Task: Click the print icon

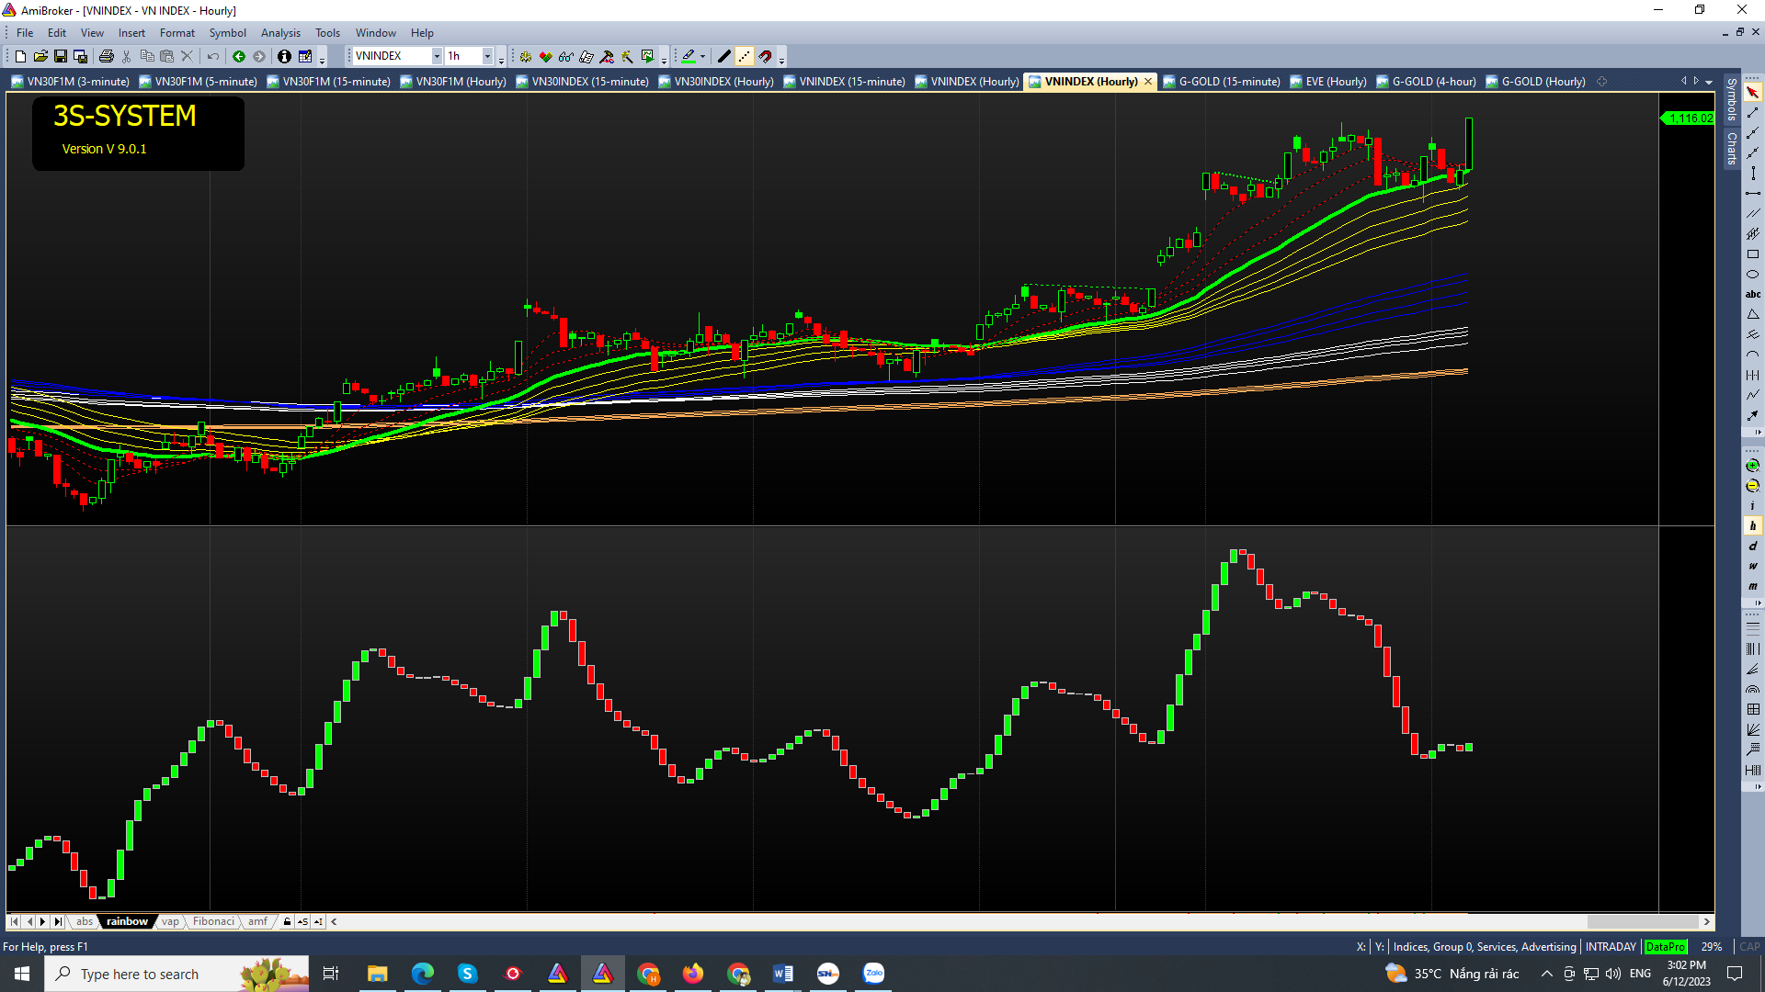Action: coord(107,57)
